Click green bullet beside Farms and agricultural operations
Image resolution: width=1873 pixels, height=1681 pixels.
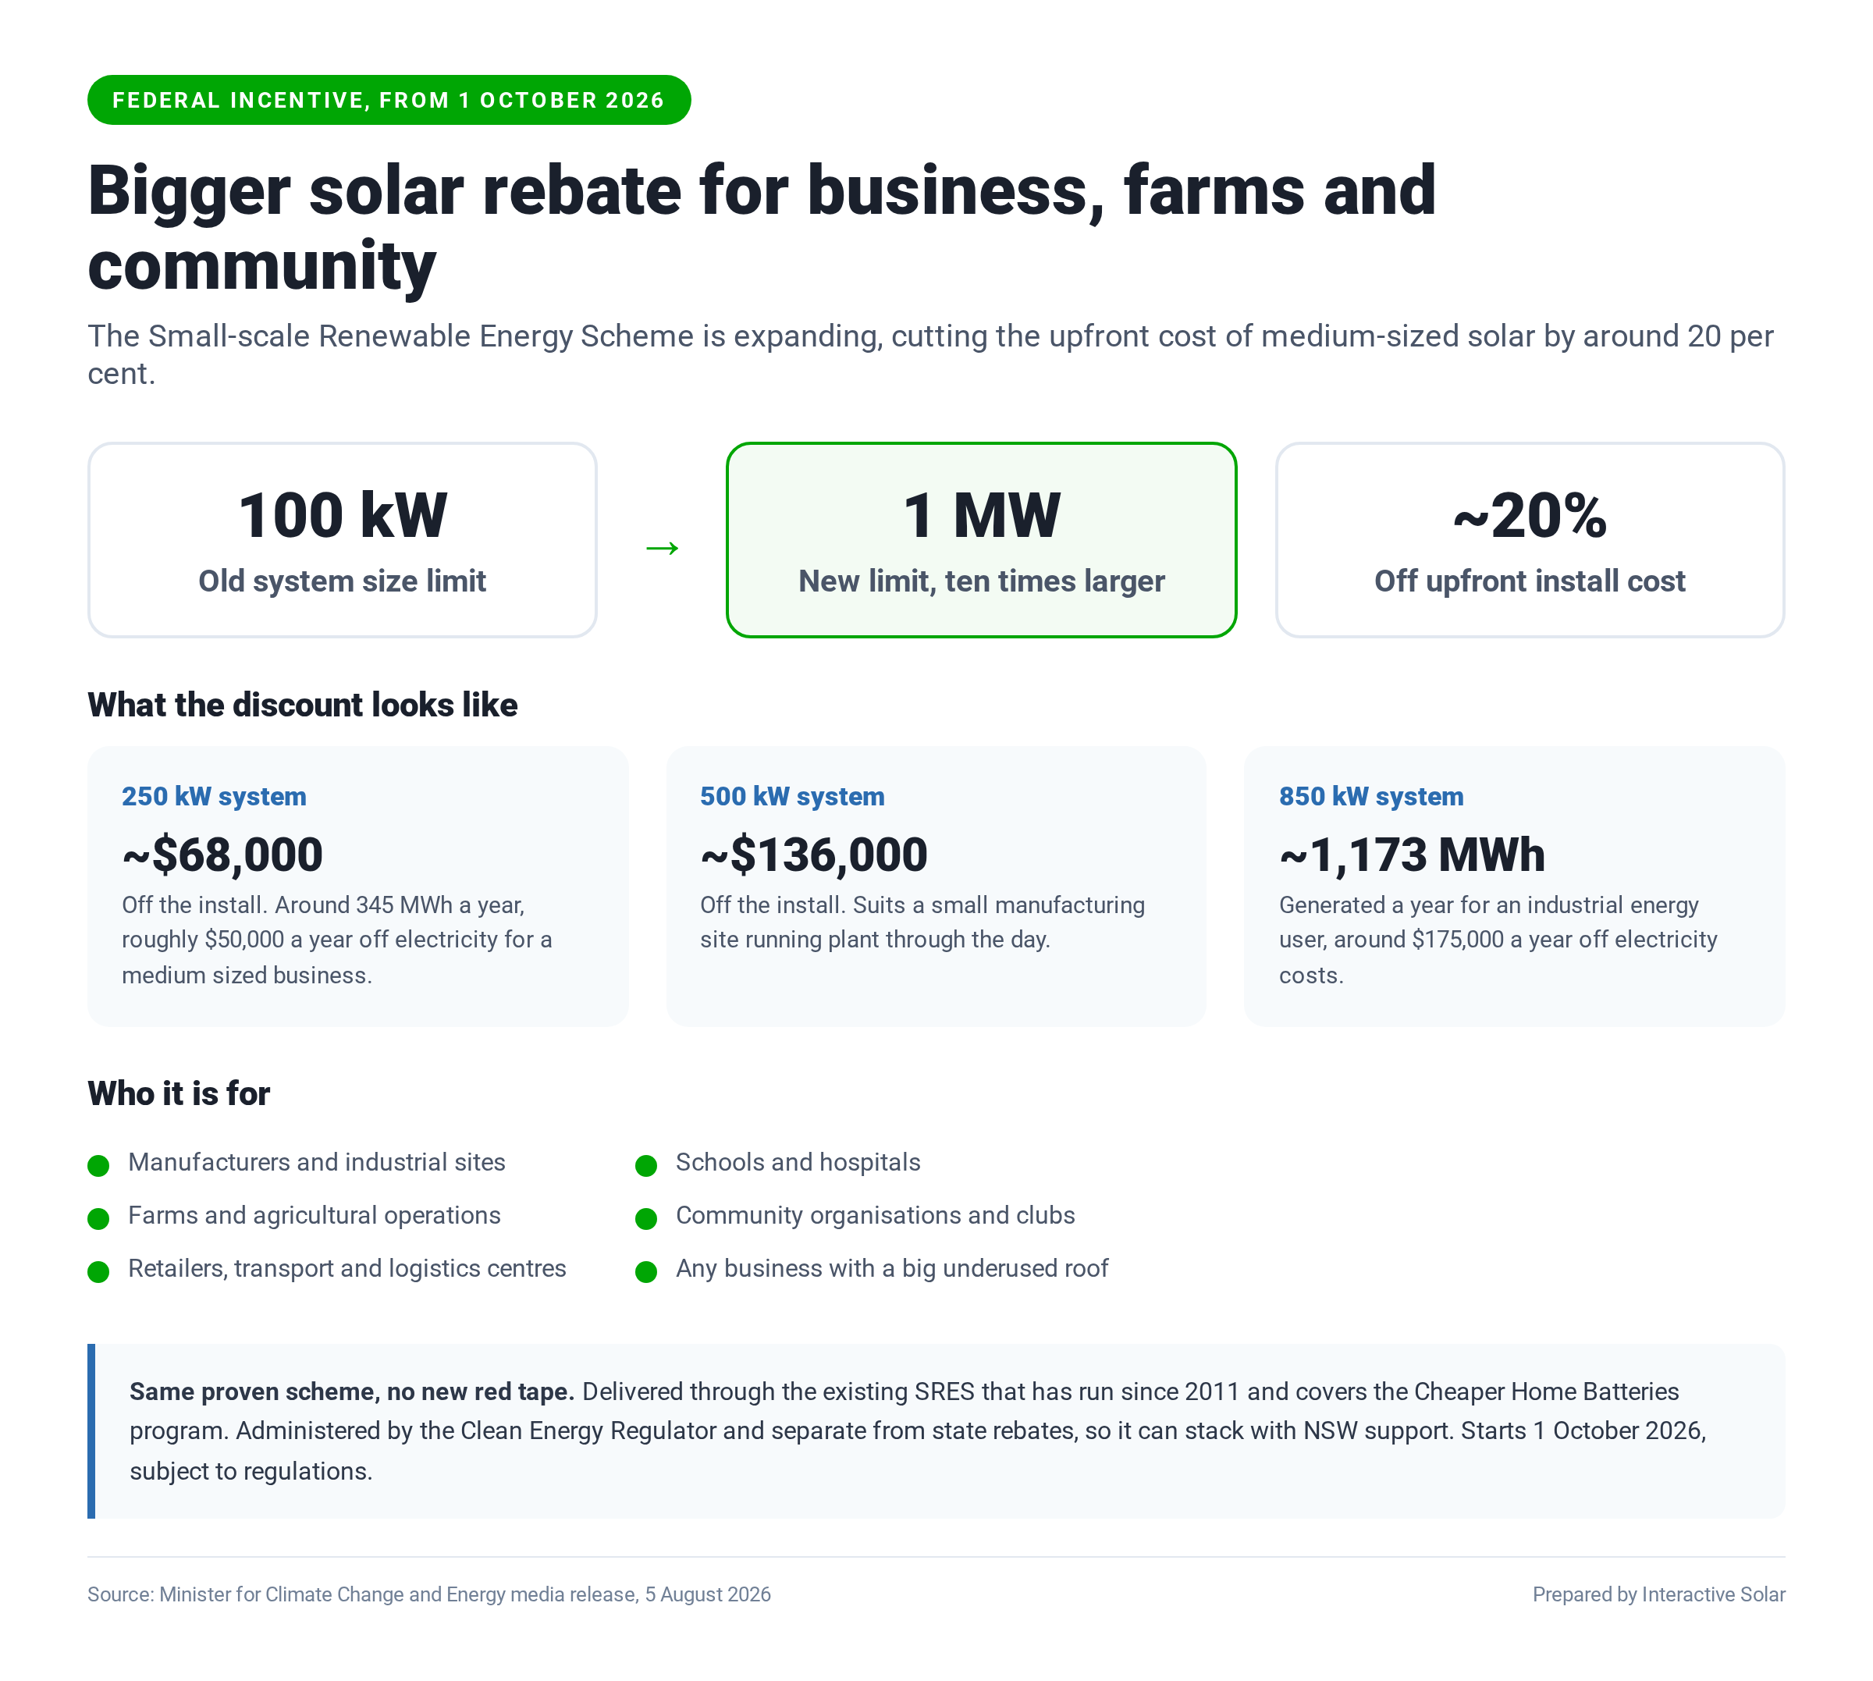click(98, 1218)
